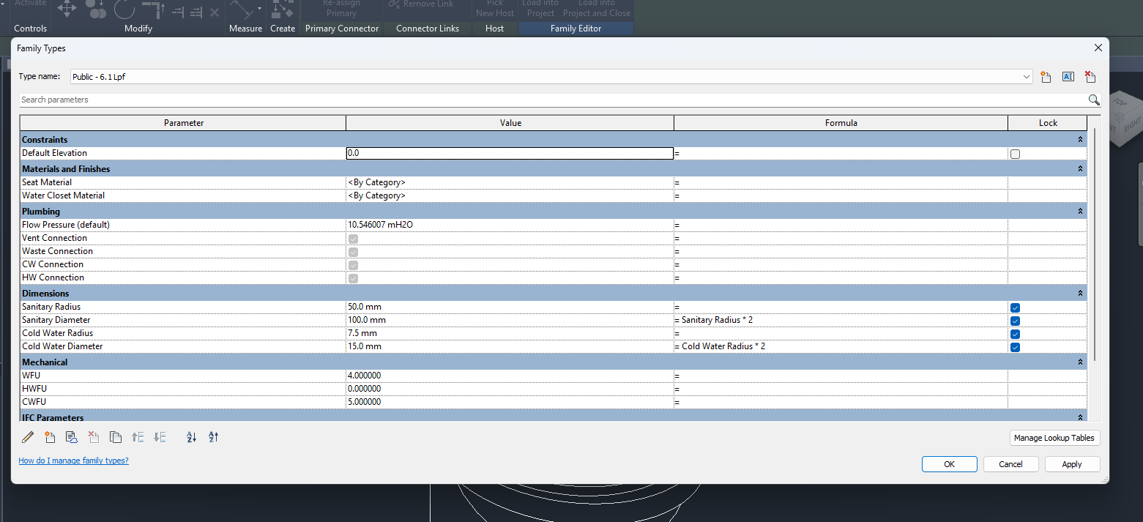Image resolution: width=1143 pixels, height=522 pixels.
Task: Choose Load into Project and Close
Action: tap(597, 9)
